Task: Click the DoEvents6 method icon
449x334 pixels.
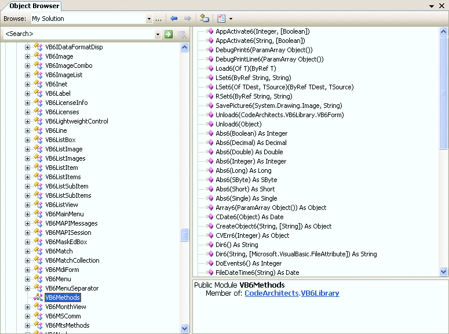Action: click(210, 263)
